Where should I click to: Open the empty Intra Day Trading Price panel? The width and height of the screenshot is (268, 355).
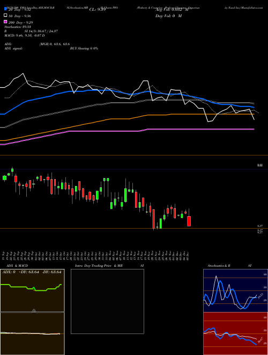(107, 301)
